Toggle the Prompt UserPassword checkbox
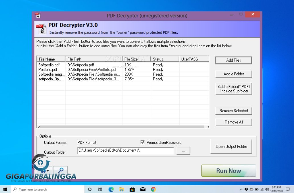 click(x=142, y=142)
